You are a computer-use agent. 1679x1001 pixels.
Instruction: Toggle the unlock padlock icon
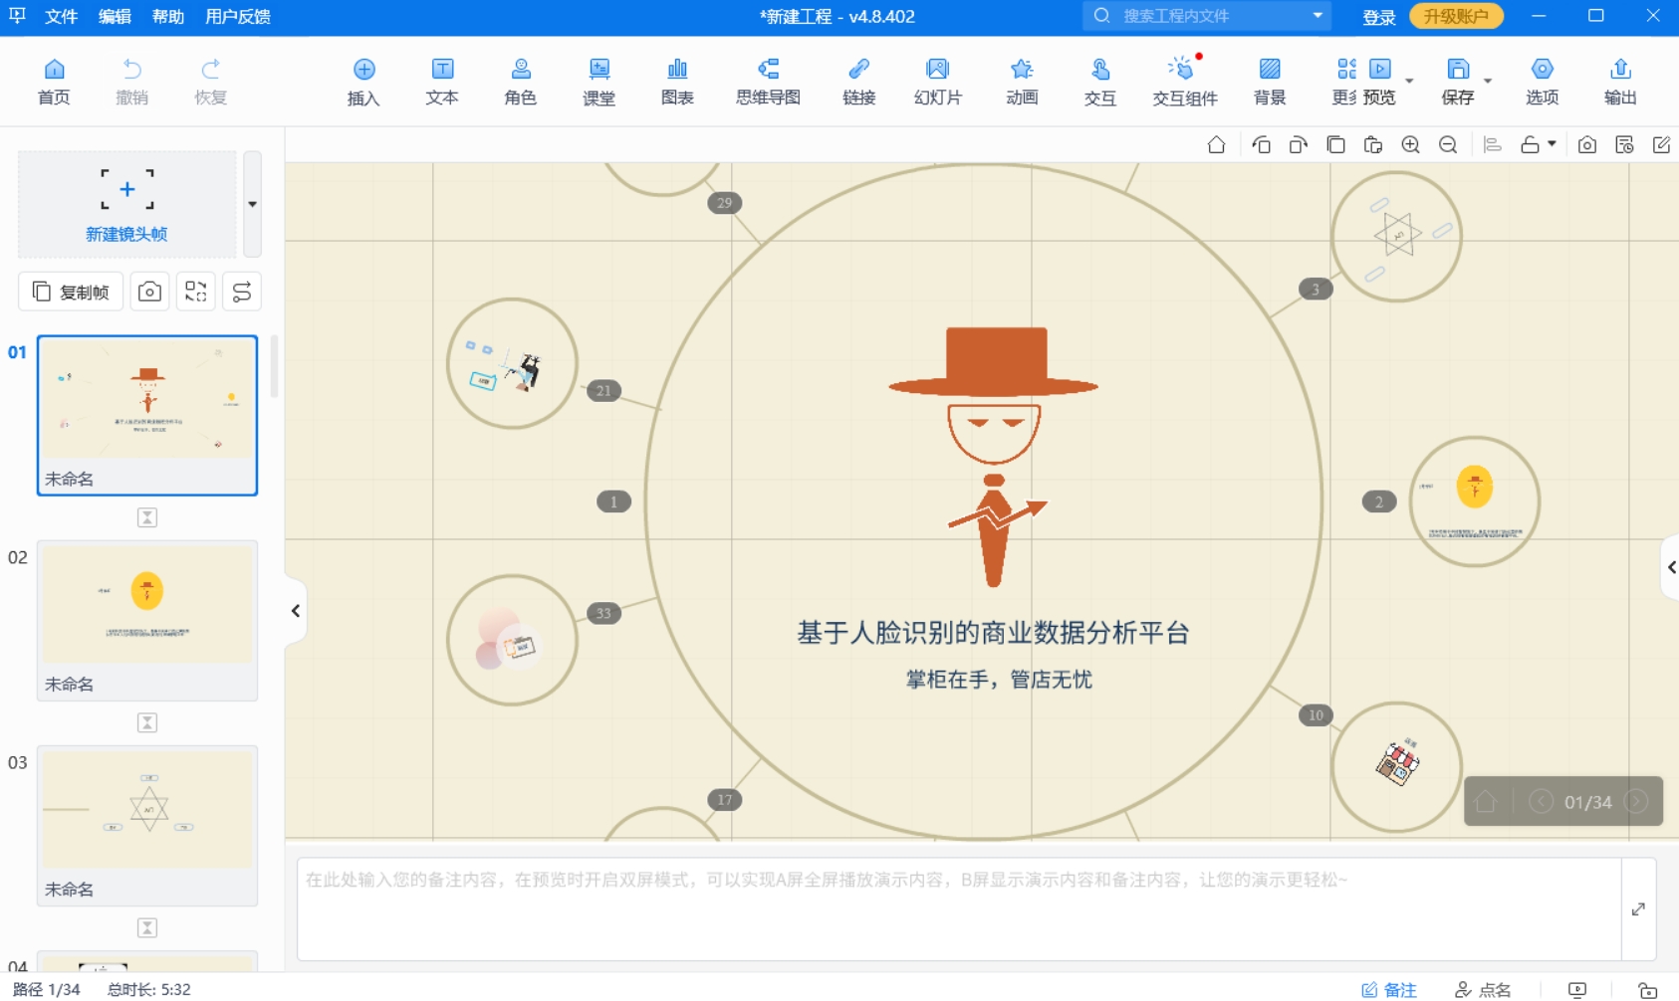[1531, 145]
